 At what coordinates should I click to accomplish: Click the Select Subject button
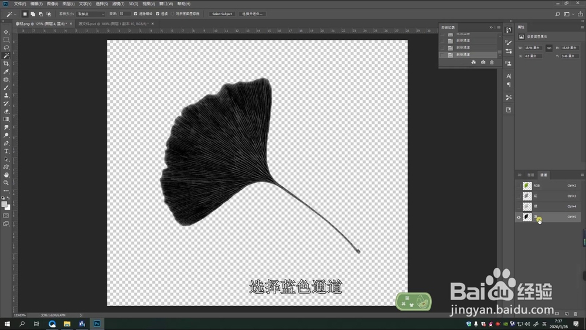point(222,14)
